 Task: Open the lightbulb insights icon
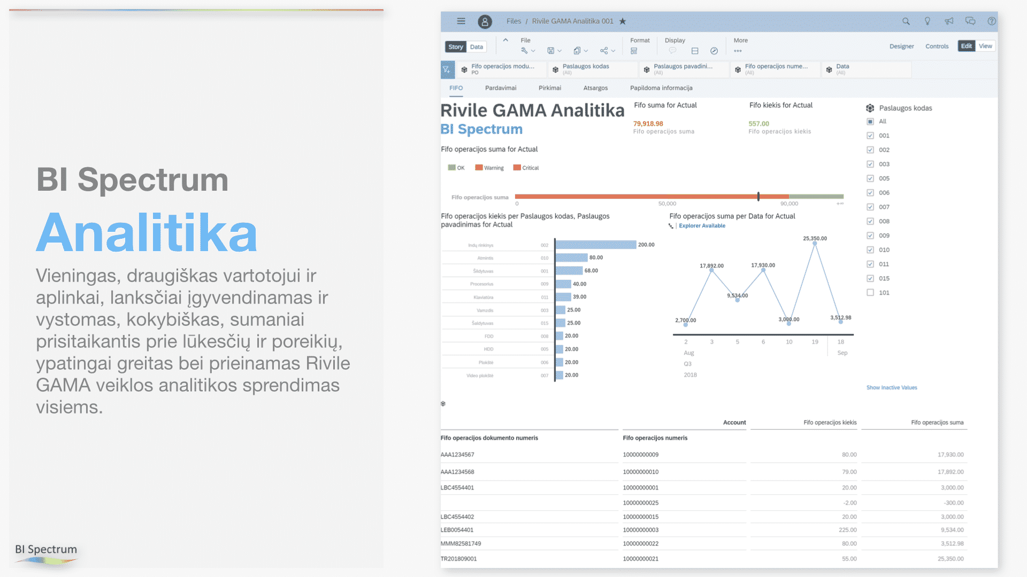tap(927, 21)
